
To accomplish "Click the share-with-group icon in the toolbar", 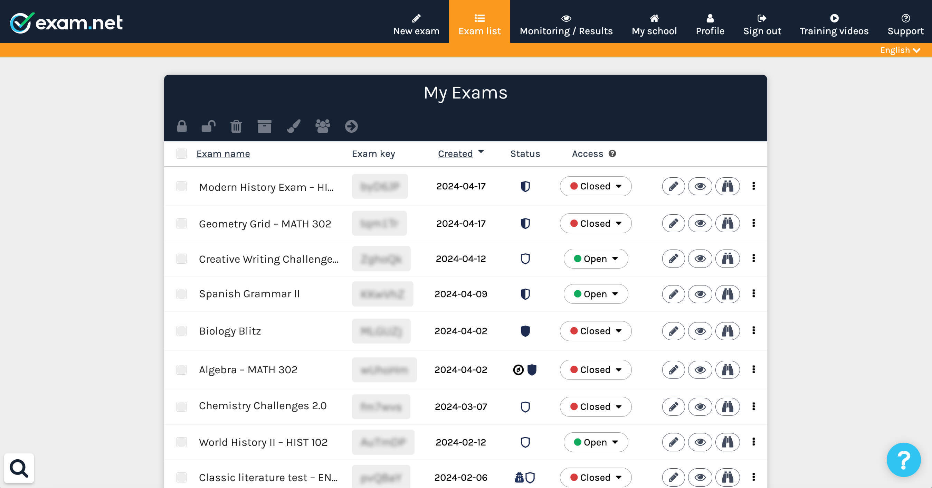I will [x=322, y=126].
